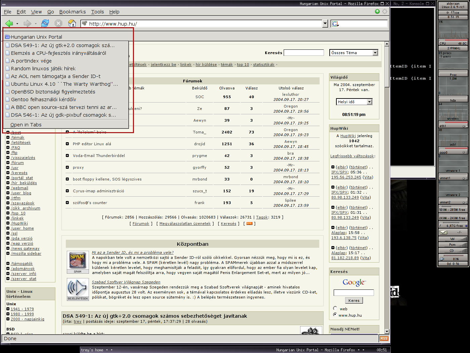470x353 pixels.
Task: Select the web radio button
Action: pos(335,308)
